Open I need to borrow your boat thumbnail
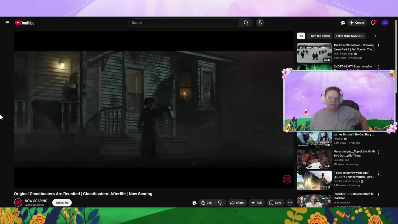Screen dimensions: 398x224 pos(314,180)
